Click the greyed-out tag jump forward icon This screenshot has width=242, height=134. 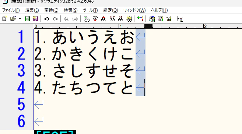[75, 19]
